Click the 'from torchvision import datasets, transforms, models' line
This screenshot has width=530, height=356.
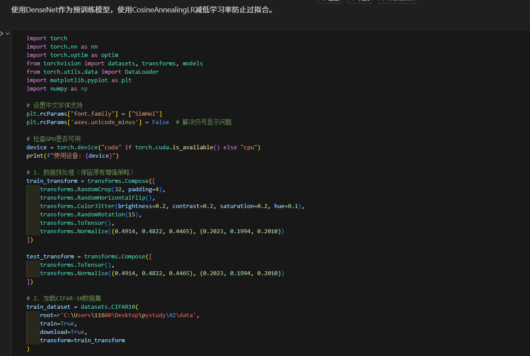point(115,63)
